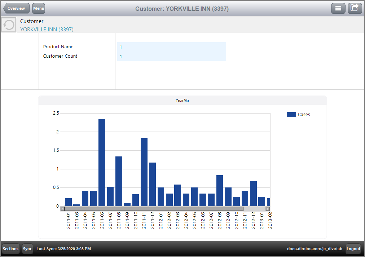Viewport: 365px width, 257px height.
Task: Trigger a Sync from the bottom toolbar
Action: pyautogui.click(x=27, y=249)
